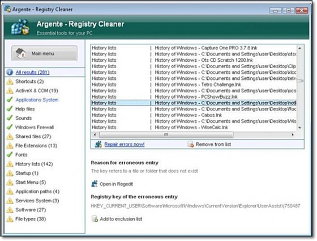Select Shortcuts (2) category
317x241 pixels.
(29, 82)
